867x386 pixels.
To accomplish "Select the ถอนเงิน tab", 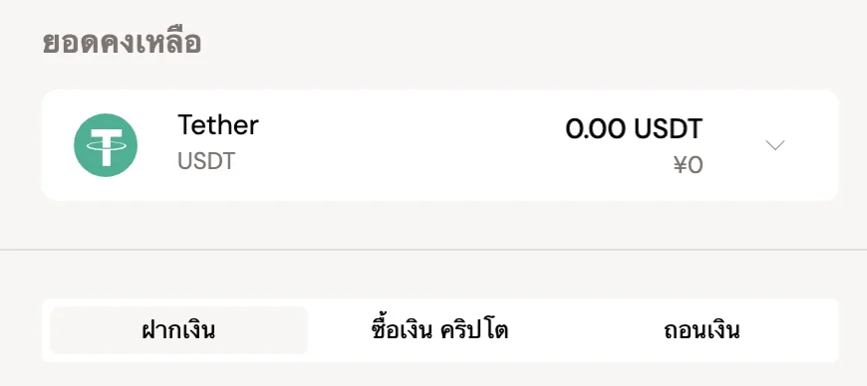I will point(702,330).
